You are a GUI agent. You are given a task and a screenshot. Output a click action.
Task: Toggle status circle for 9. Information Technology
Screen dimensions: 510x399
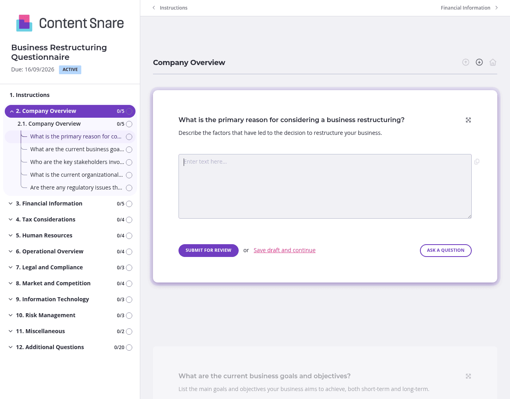point(129,300)
